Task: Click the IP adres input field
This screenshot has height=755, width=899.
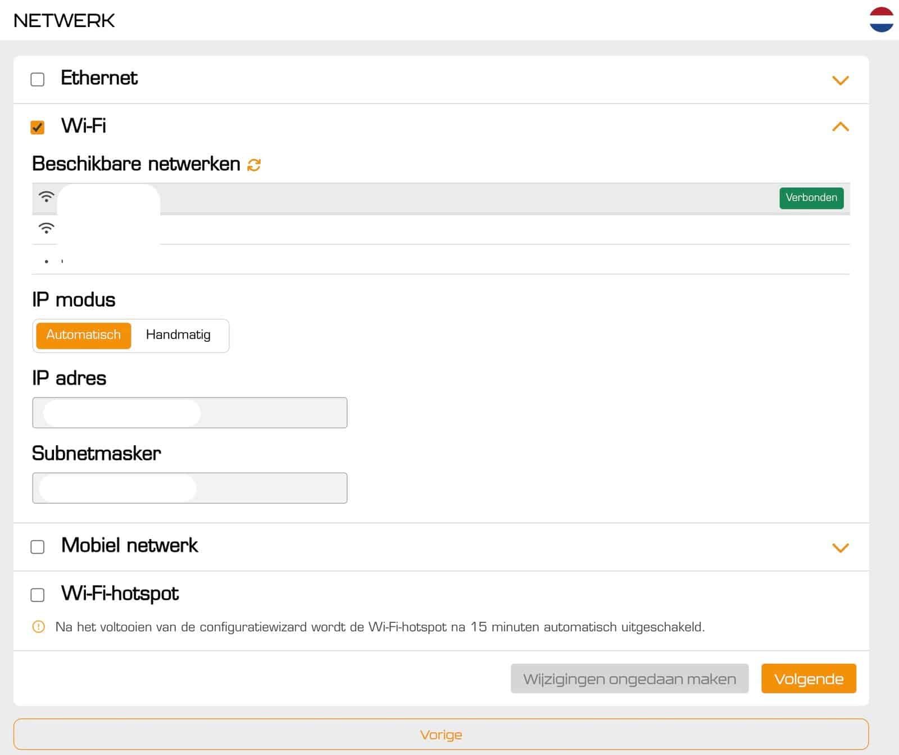Action: pyautogui.click(x=189, y=413)
